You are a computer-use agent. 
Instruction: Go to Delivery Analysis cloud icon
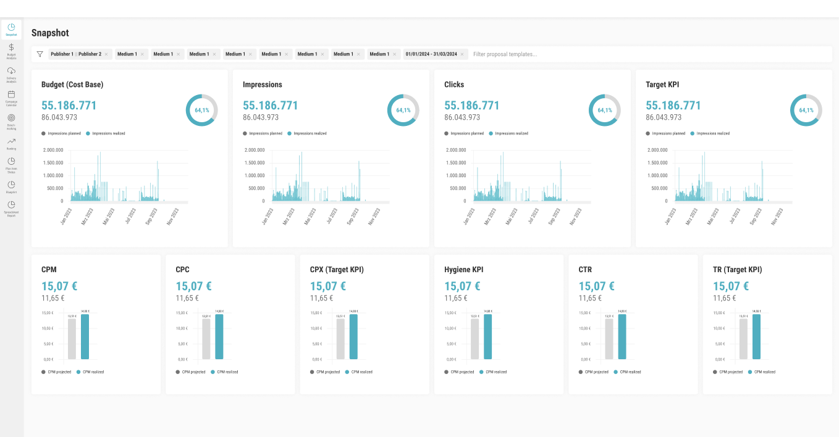pos(11,73)
